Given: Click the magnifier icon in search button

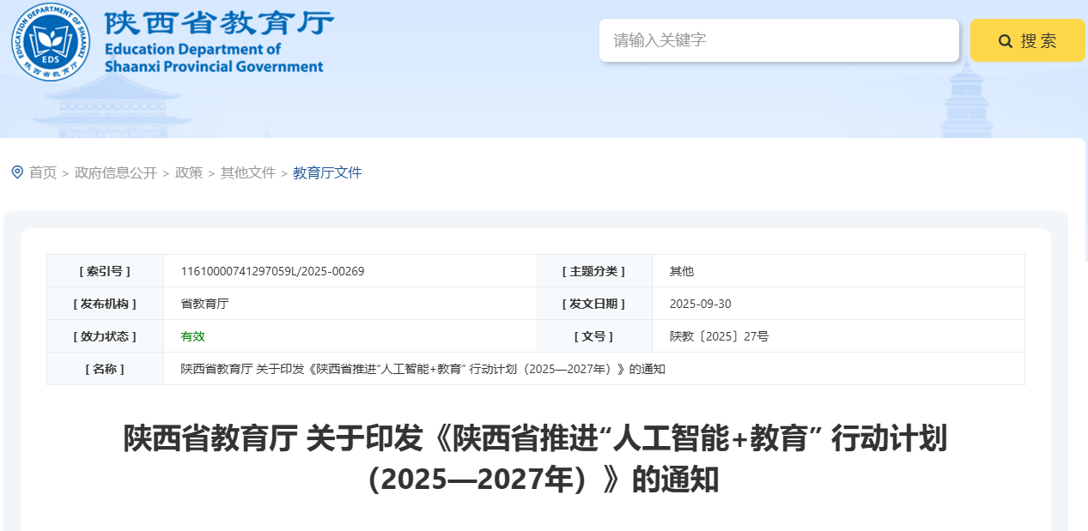Looking at the screenshot, I should click(x=1005, y=41).
